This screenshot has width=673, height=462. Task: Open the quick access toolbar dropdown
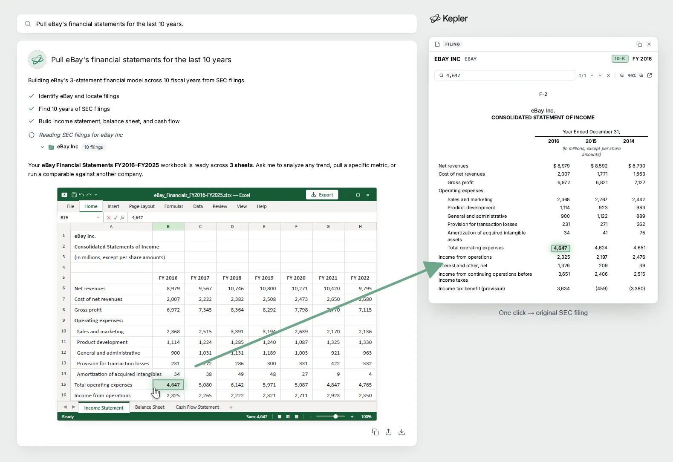click(96, 195)
